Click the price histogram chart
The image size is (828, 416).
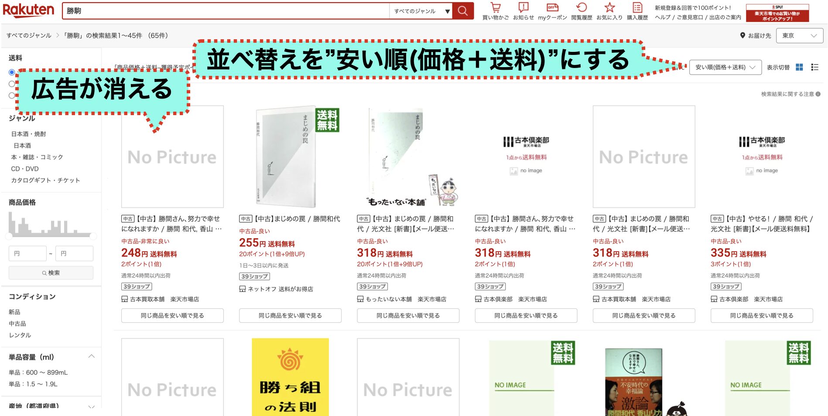[x=51, y=224]
